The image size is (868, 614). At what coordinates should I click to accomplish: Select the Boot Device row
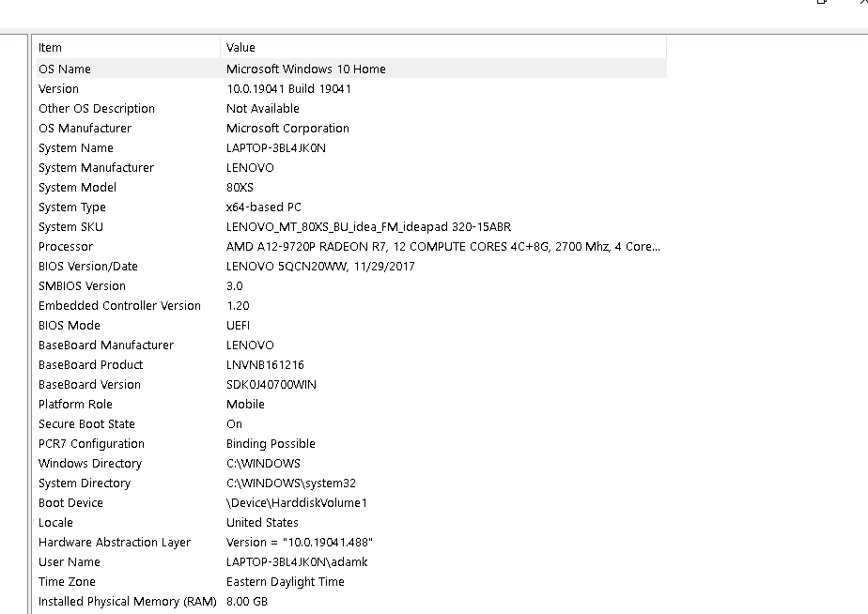tap(351, 503)
